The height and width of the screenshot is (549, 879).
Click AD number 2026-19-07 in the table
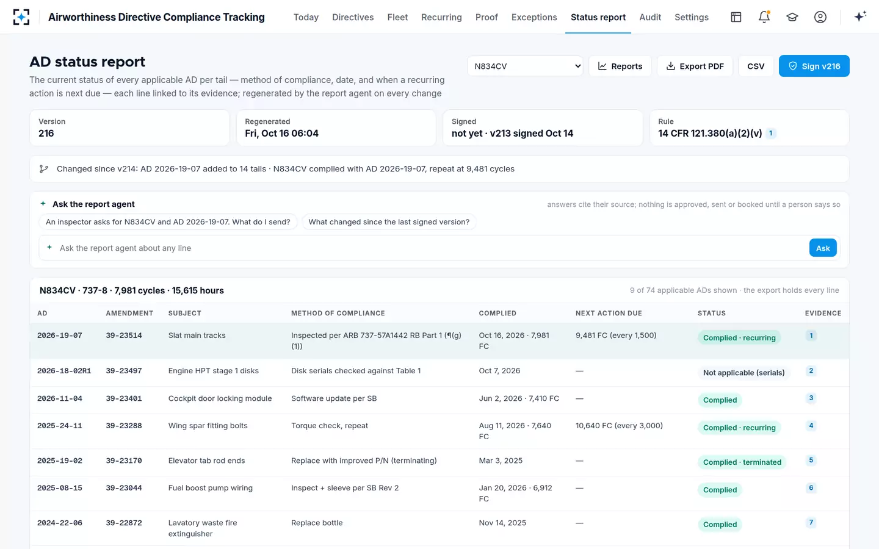coord(60,335)
